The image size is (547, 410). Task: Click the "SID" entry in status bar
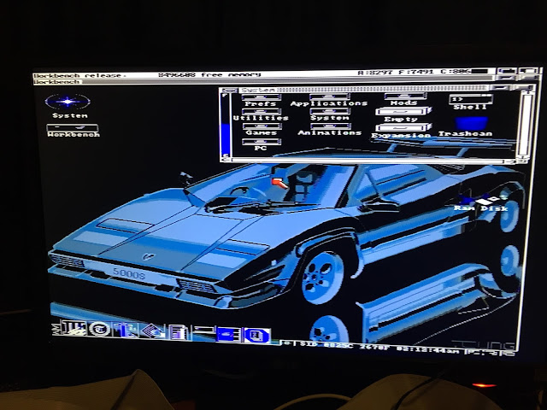307,344
